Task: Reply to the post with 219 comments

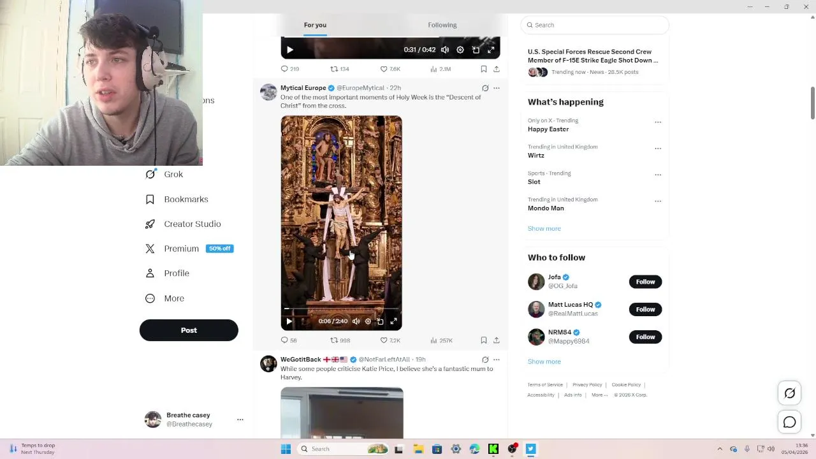Action: (x=290, y=69)
